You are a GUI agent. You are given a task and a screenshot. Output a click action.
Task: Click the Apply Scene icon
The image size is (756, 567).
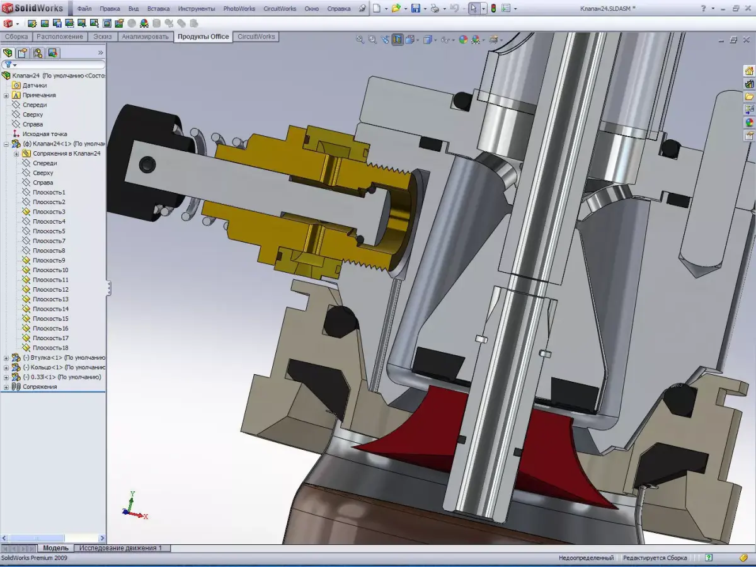point(476,39)
